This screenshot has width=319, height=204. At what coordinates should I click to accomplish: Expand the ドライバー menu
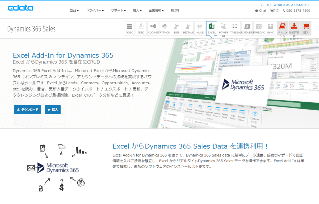point(95,10)
